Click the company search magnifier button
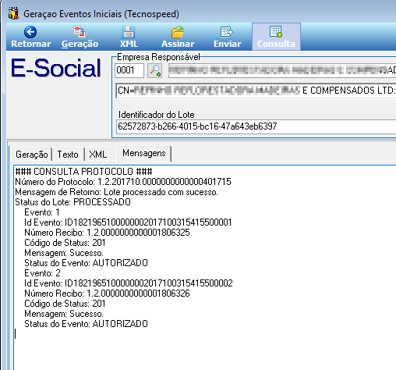396x370 pixels. pos(155,70)
